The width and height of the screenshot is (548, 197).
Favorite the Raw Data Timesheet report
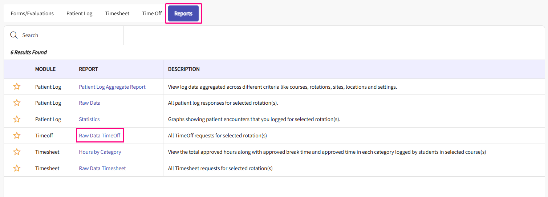(17, 168)
